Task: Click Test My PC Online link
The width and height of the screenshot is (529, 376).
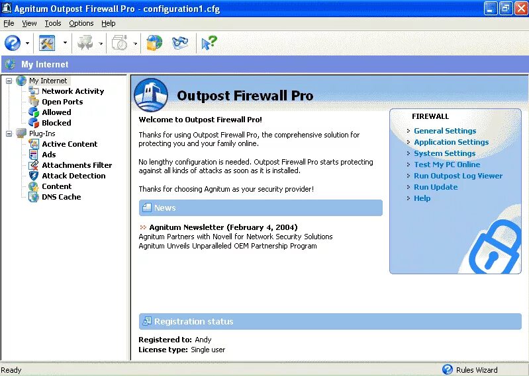Action: coord(447,165)
